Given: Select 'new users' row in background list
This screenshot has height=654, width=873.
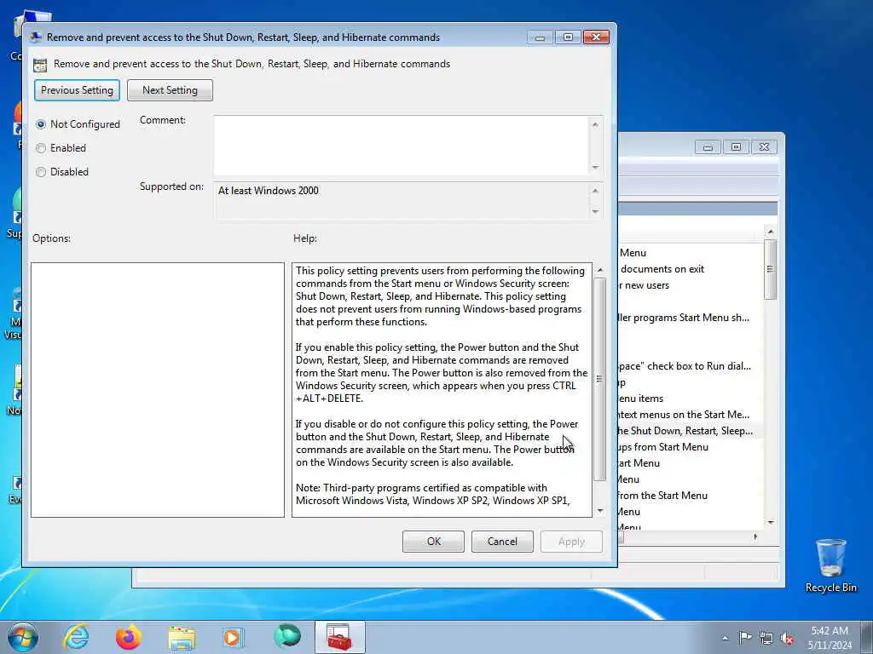Looking at the screenshot, I should click(646, 285).
